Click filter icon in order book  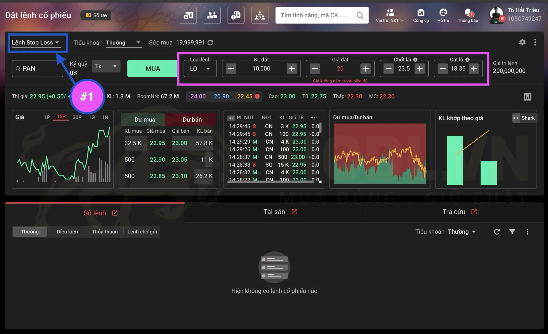click(x=512, y=232)
